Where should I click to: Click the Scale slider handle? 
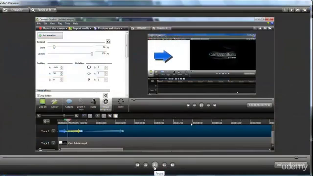[x=54, y=47]
